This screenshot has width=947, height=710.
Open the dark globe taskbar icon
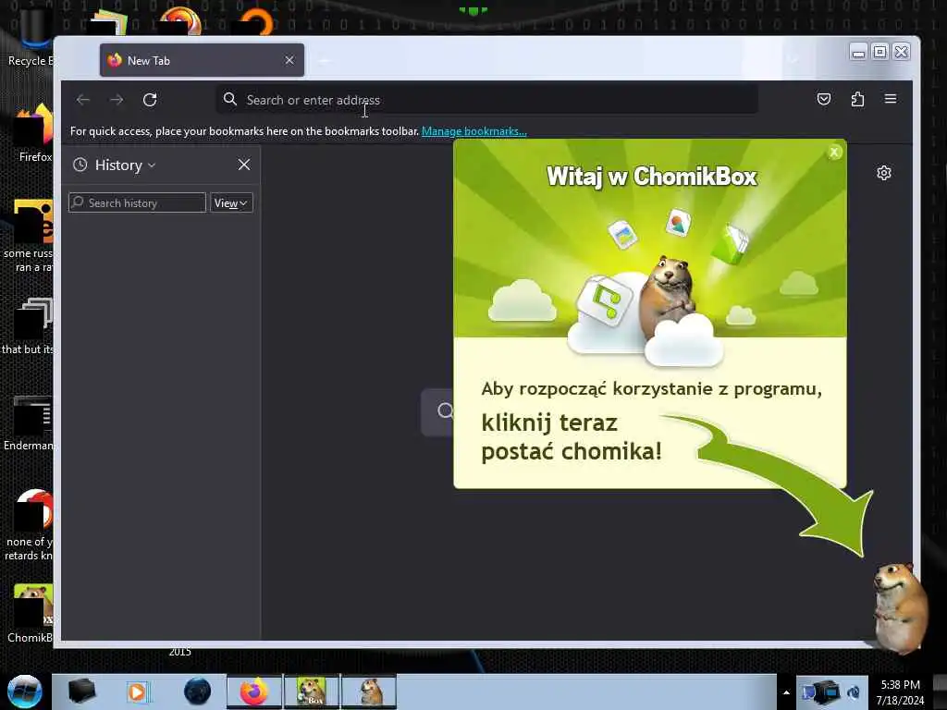[x=198, y=692]
